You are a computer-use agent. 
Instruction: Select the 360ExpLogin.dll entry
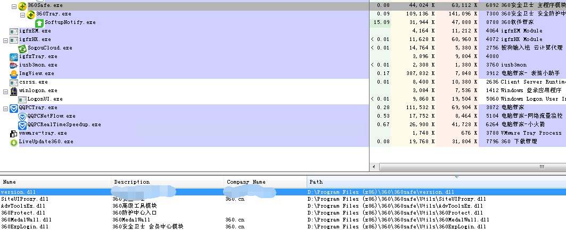24,226
